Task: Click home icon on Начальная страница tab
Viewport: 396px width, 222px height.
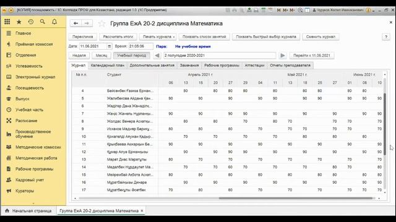Action: [7, 211]
